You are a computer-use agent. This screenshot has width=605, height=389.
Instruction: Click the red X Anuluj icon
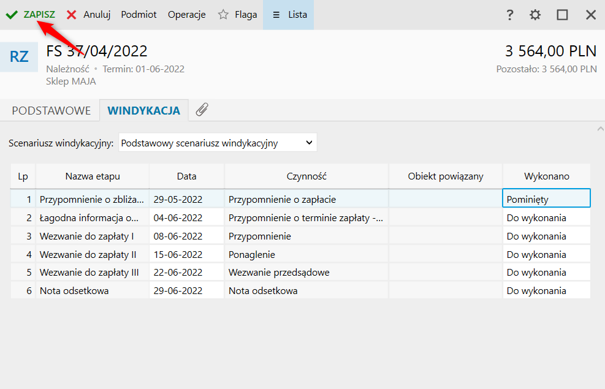pos(72,15)
